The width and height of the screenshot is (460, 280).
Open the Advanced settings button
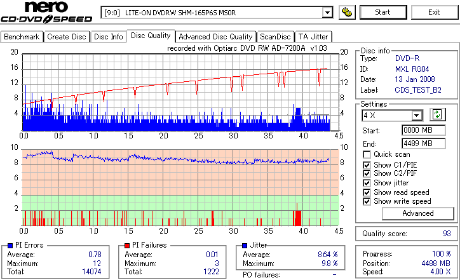(x=418, y=213)
